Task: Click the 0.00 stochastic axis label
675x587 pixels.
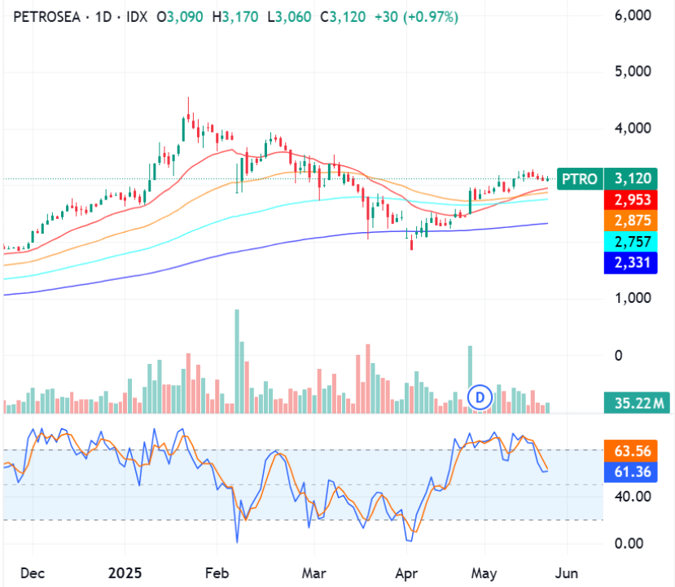Action: [x=629, y=544]
